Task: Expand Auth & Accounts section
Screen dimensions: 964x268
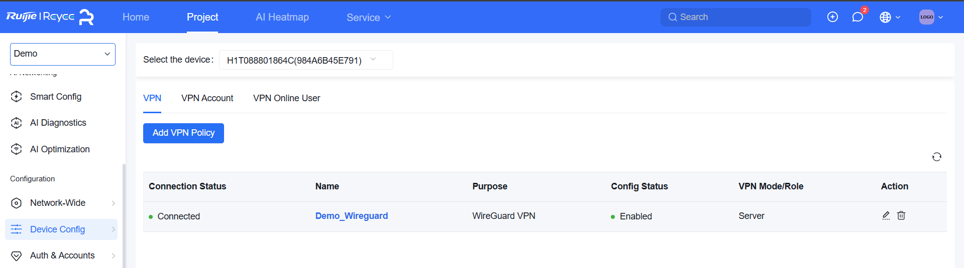Action: pyautogui.click(x=63, y=255)
